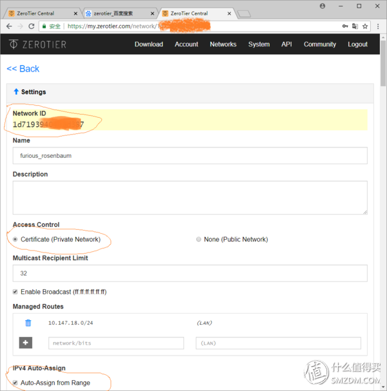Close the first ZeroTier Central tab
The height and width of the screenshot is (391, 387).
point(75,14)
